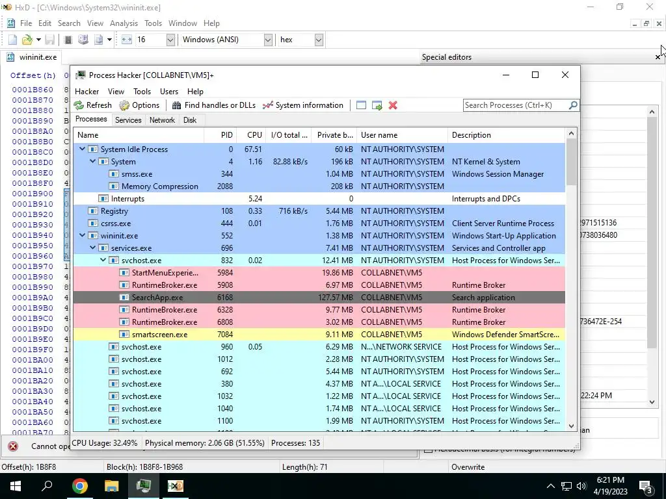Click the Interrupts row icon
The width and height of the screenshot is (666, 499).
tap(103, 199)
